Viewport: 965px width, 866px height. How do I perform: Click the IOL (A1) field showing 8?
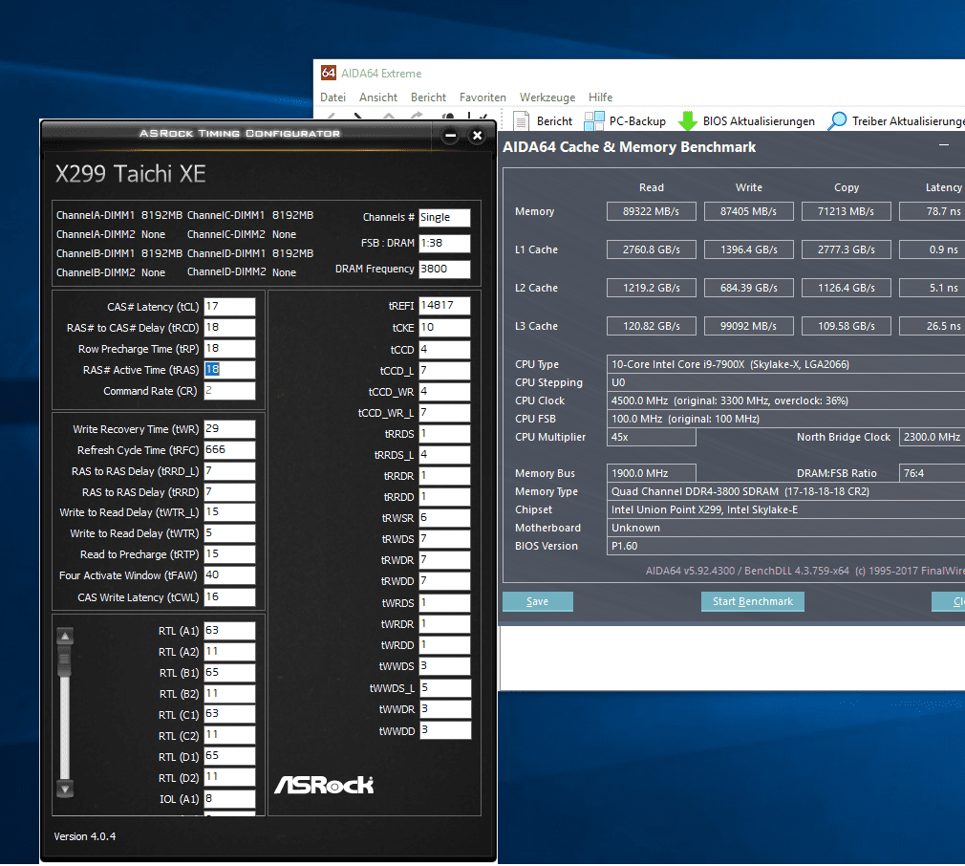pos(229,798)
